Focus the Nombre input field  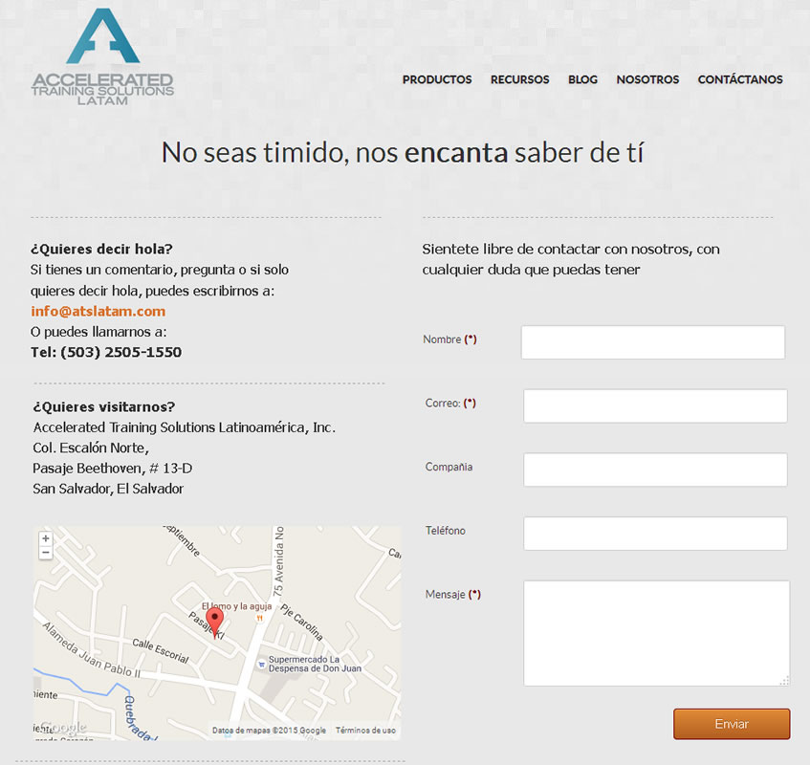pos(652,342)
